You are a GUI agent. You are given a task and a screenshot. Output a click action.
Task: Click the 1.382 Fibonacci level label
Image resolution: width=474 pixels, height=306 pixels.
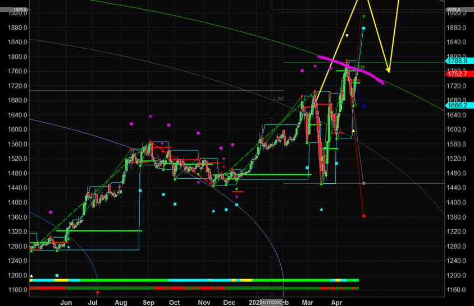277,99
